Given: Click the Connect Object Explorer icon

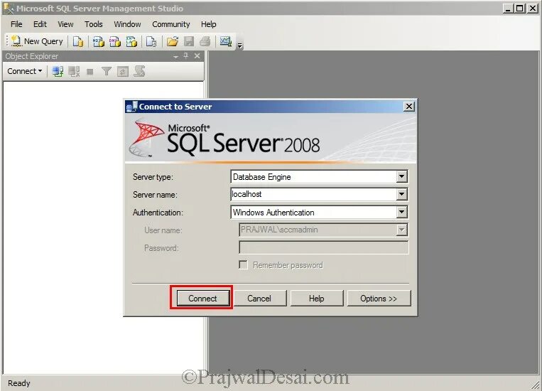Looking at the screenshot, I should [58, 71].
